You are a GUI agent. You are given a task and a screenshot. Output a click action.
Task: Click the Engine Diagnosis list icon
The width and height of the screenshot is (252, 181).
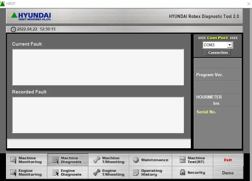click(56, 173)
